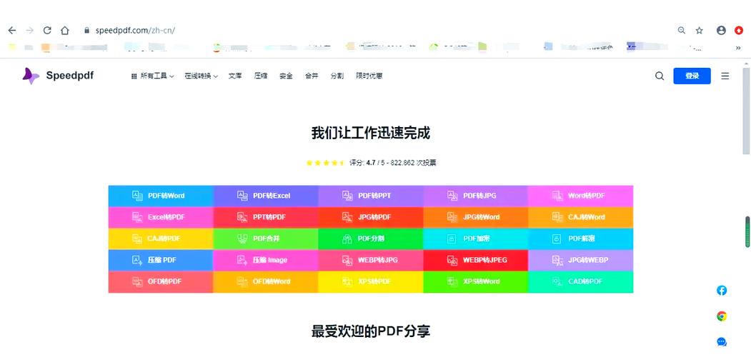The height and width of the screenshot is (357, 751).
Task: Open the 压缩 Image tile
Action: 266,261
